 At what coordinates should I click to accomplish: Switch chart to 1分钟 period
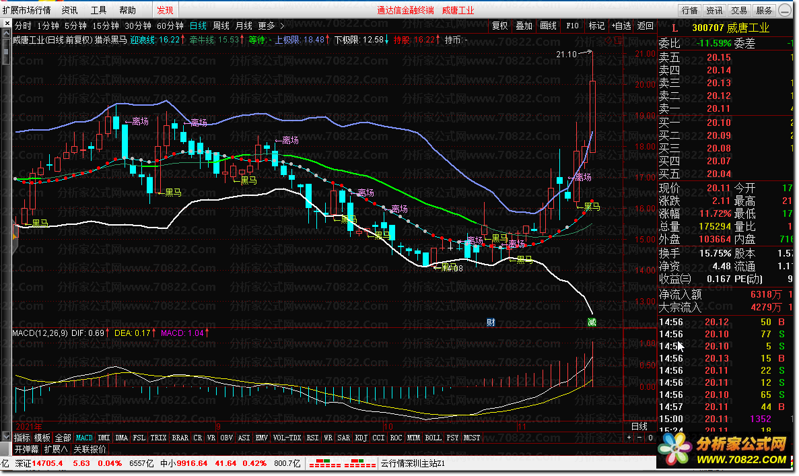48,26
